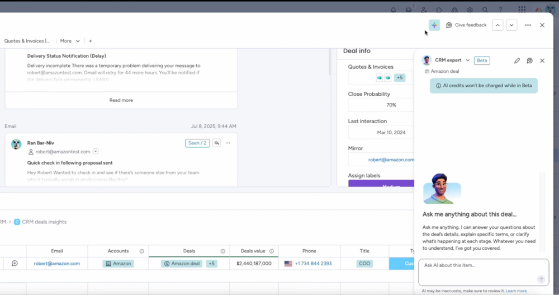Click the purple Medium label swatch
559x295 pixels.
(x=381, y=184)
